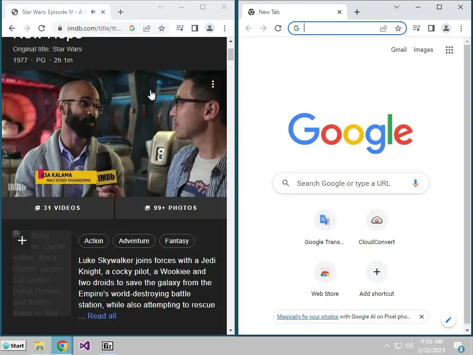
Task: Open tab search dropdown in Google window
Action: (x=397, y=7)
